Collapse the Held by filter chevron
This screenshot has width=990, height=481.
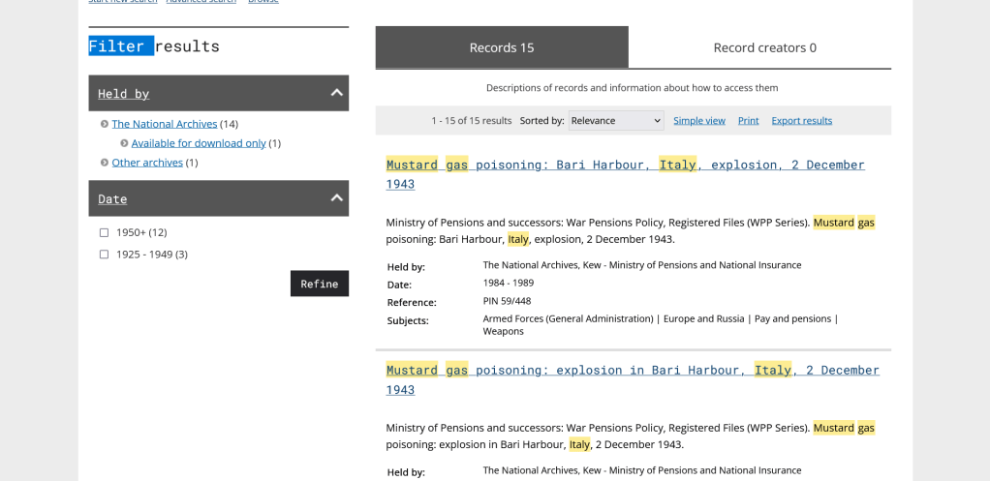(336, 93)
